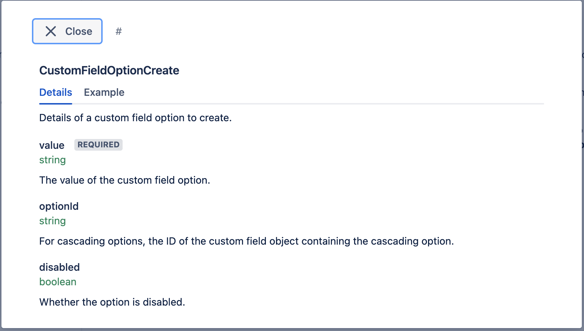Click the cascading option description text
Viewport: 584px width, 331px height.
247,241
